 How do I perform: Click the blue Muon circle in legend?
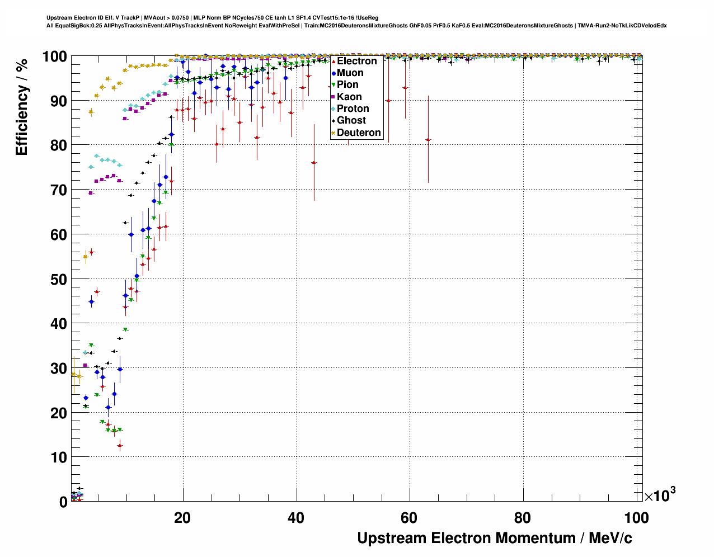pos(333,73)
